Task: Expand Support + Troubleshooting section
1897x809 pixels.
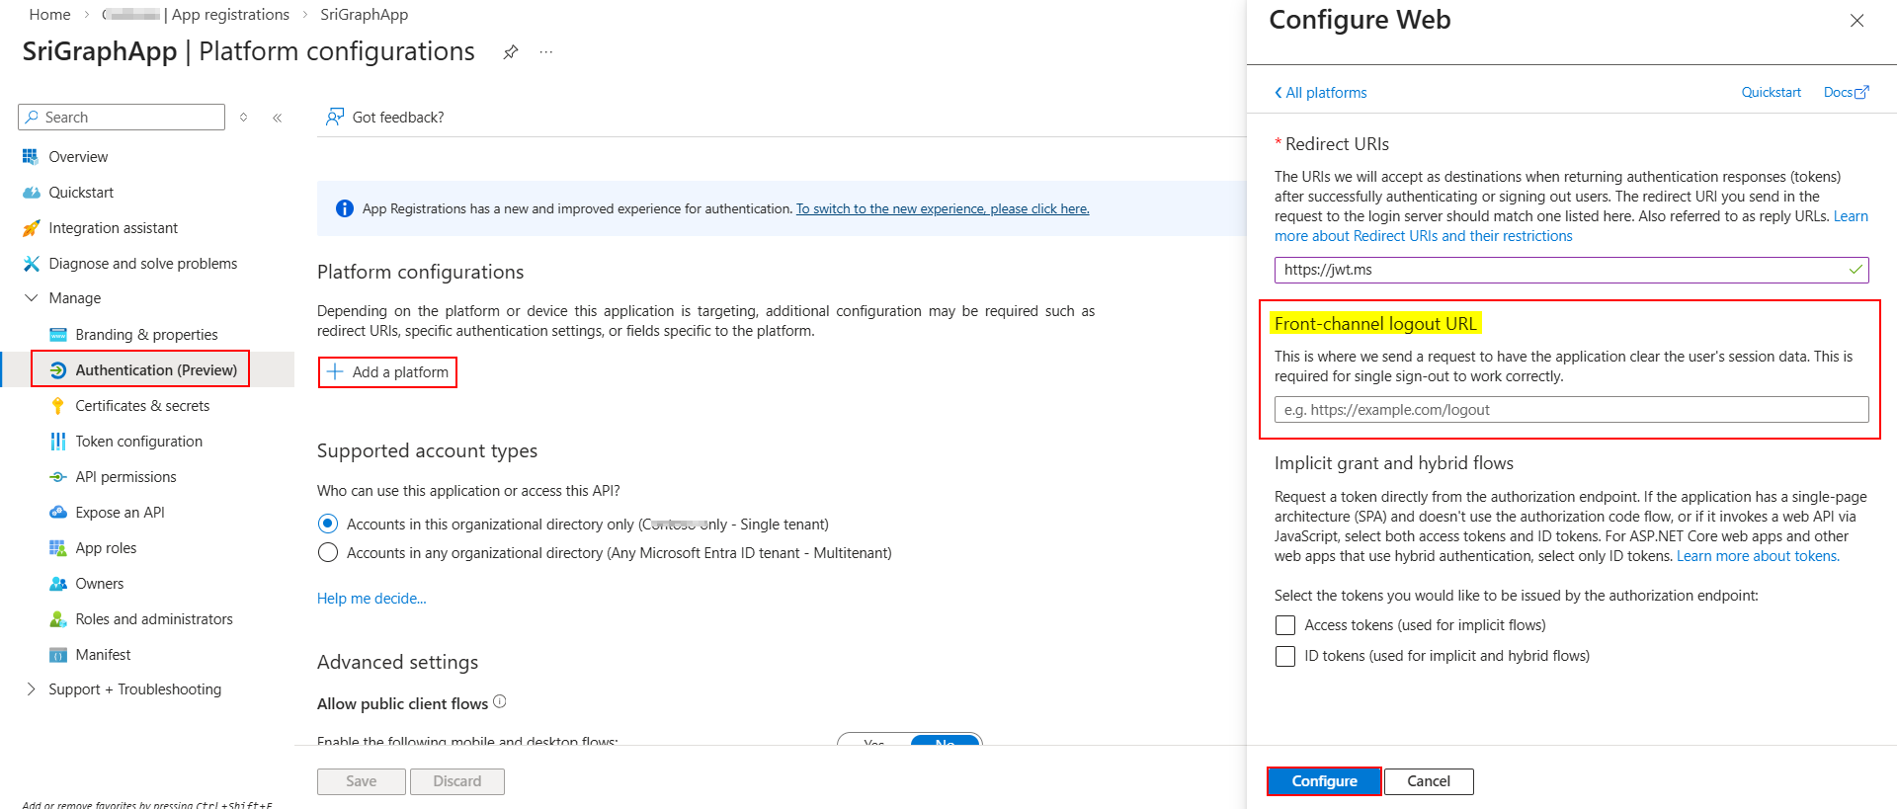Action: point(31,689)
